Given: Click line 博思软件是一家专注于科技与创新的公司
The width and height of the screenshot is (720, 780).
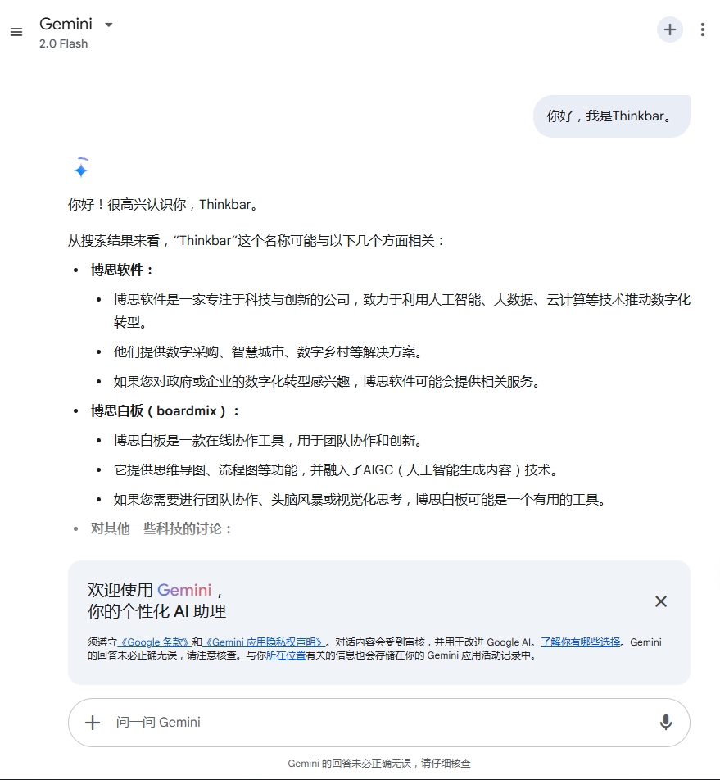Looking at the screenshot, I should (x=401, y=311).
